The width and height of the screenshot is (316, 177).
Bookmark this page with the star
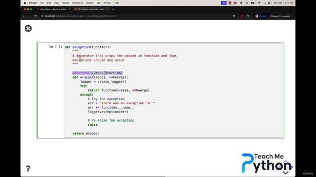234,16
